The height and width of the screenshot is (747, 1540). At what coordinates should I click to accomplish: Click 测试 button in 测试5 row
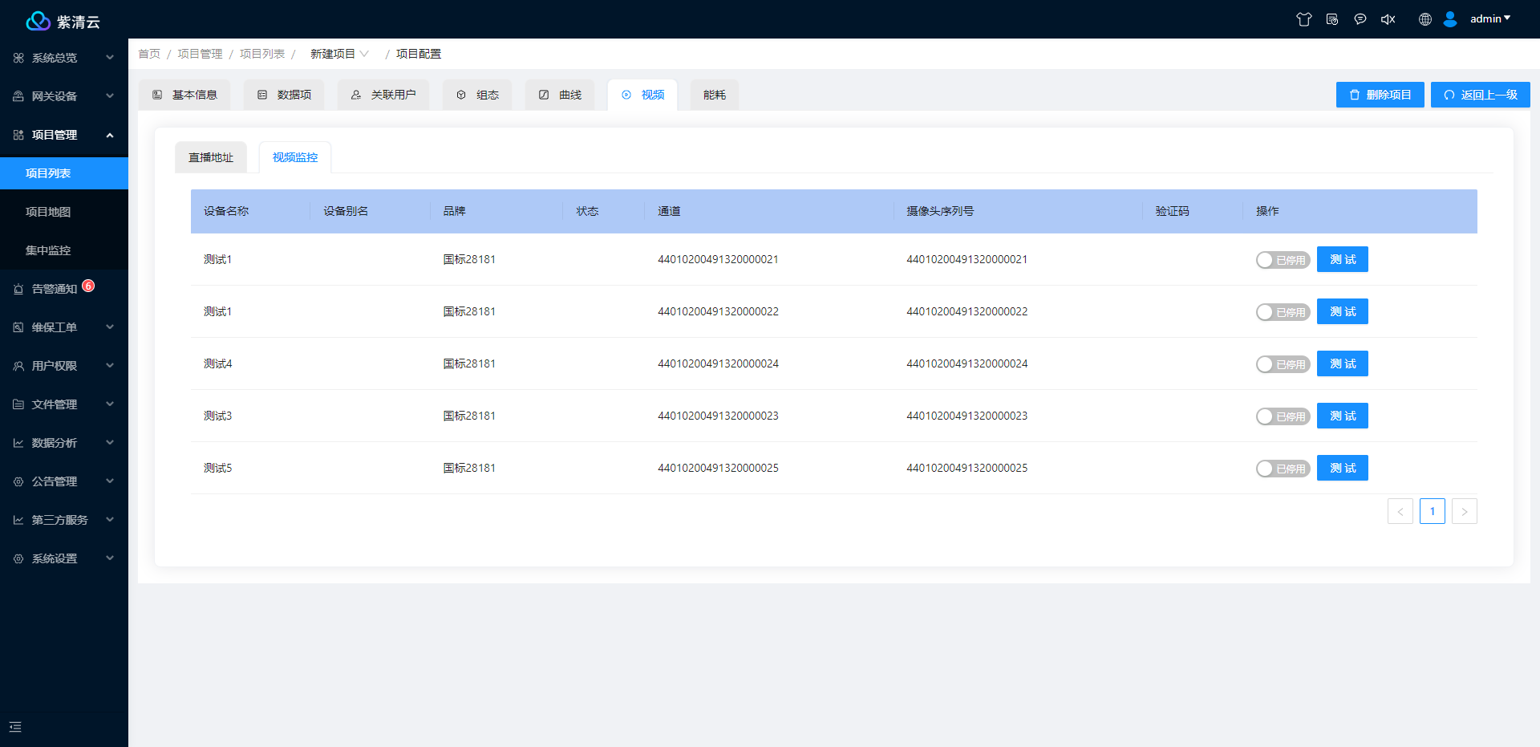point(1343,468)
